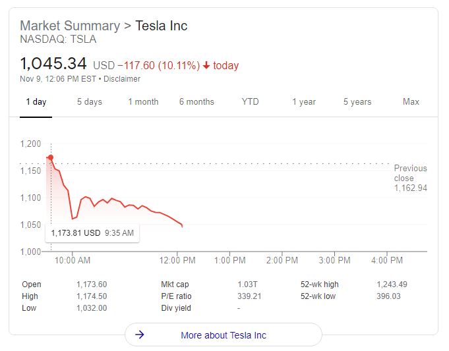The height and width of the screenshot is (351, 449).
Task: Select the 1 day tab
Action: (36, 102)
